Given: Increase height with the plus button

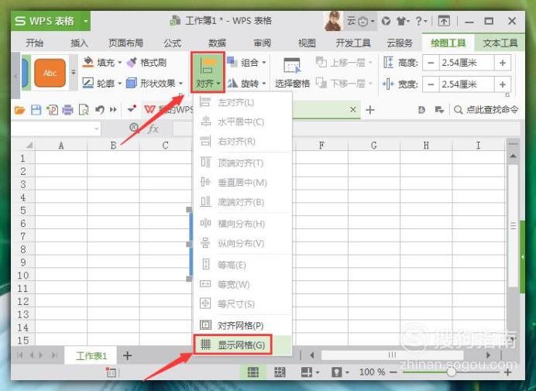Looking at the screenshot, I should pyautogui.click(x=503, y=63).
